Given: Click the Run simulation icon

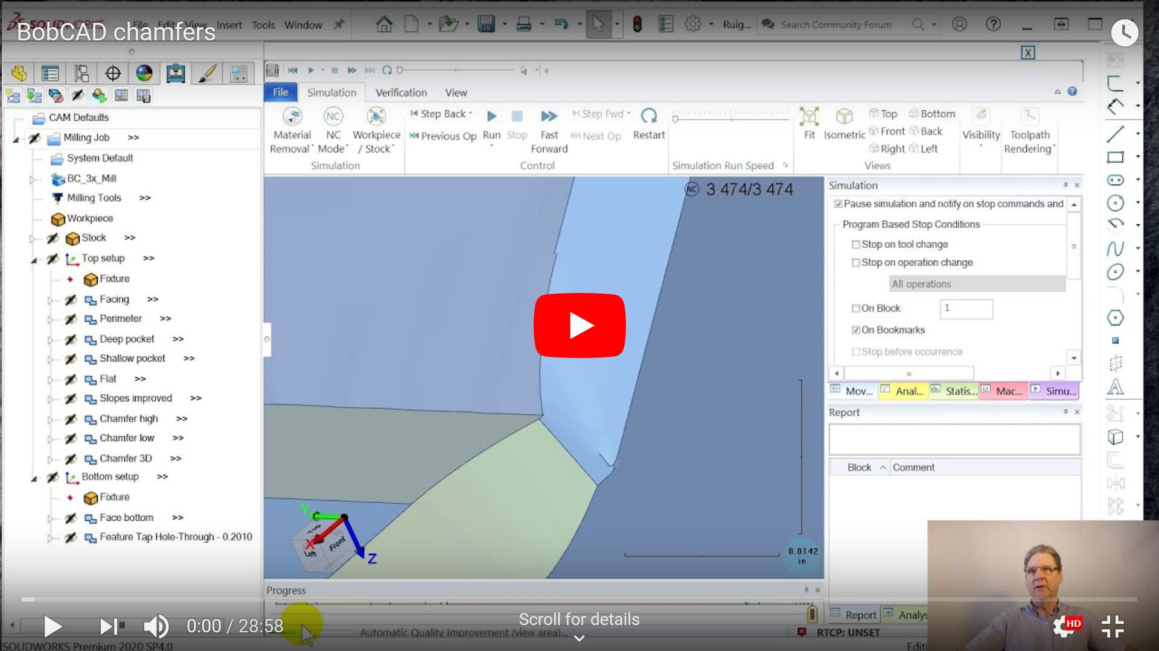Looking at the screenshot, I should 491,116.
